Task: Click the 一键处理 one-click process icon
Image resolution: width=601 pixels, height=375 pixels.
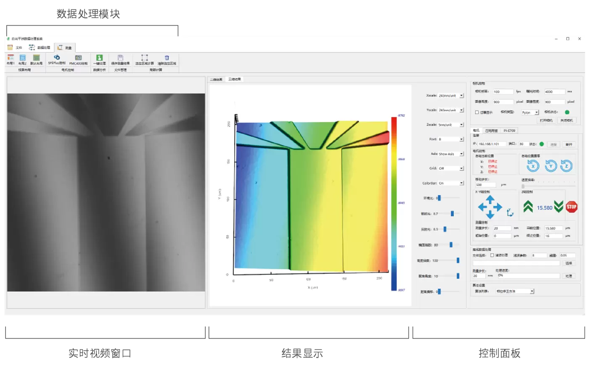Action: 99,58
